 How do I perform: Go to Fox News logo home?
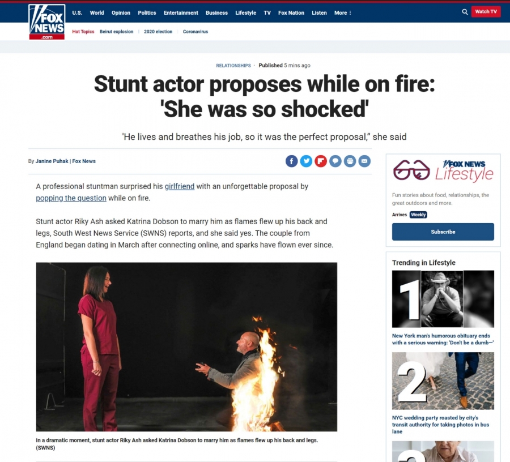(x=47, y=22)
